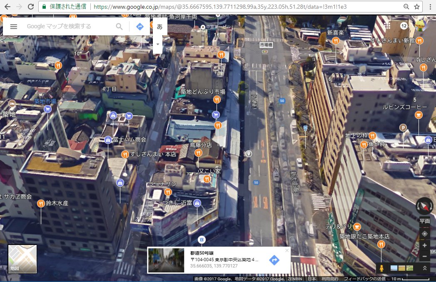Click the つきじ 近富 shop marker
Screen dimensions: 436x282
click(197, 203)
